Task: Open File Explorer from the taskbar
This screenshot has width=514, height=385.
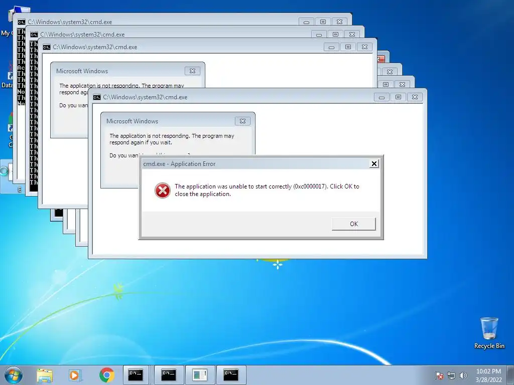Action: 45,375
